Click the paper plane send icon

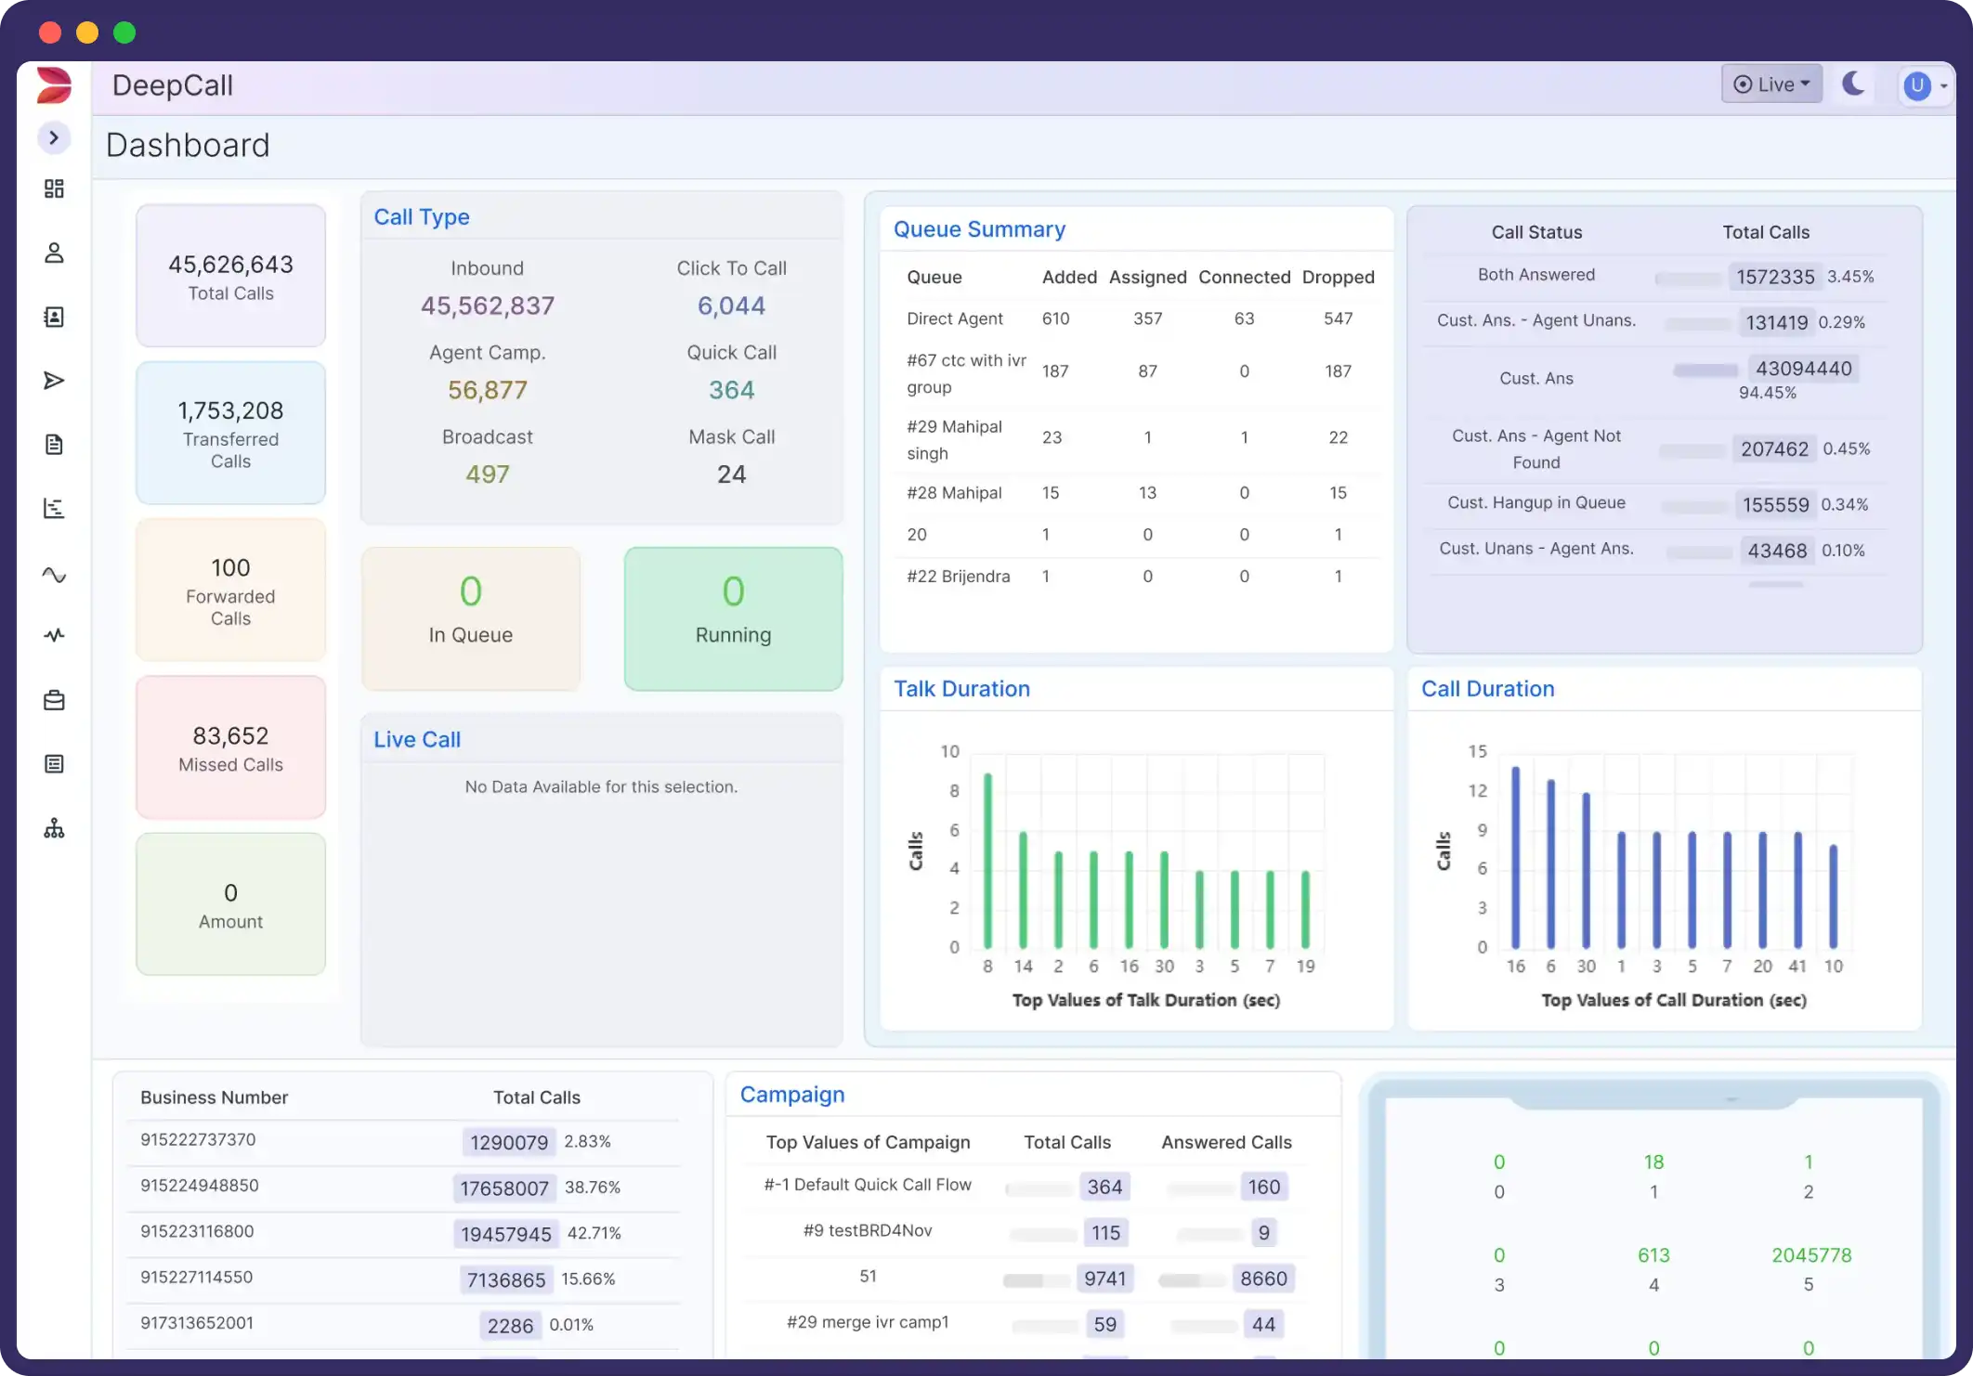[54, 381]
